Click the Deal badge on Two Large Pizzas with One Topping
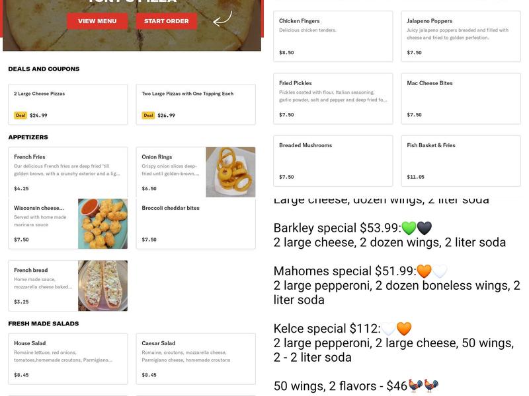 pyautogui.click(x=148, y=115)
